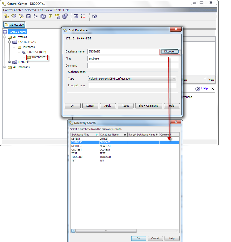Open the Tools menu
This screenshot has height=242, width=231.
(x=57, y=10)
